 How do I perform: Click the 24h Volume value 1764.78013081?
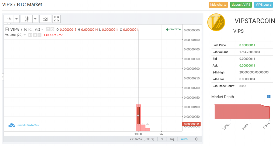(250, 52)
